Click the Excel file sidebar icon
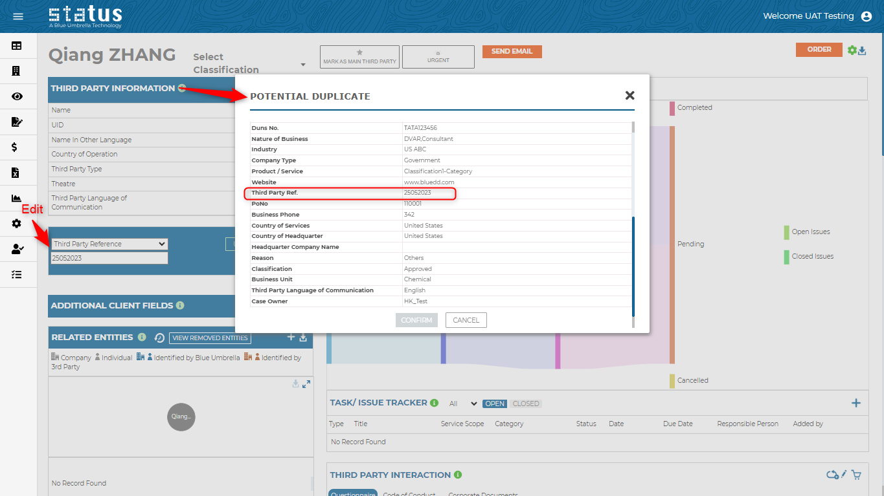Screen dimensions: 884x496 [x=16, y=173]
